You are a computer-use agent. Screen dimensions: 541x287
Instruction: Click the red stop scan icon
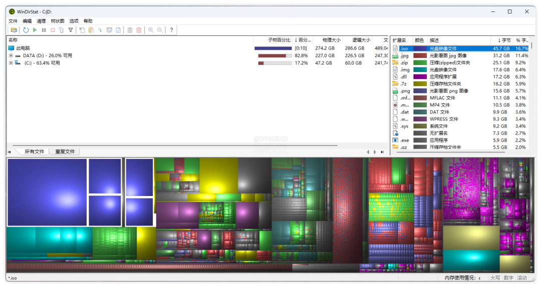point(53,30)
